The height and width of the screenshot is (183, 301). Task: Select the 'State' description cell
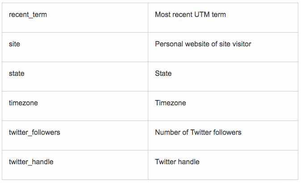(x=223, y=76)
